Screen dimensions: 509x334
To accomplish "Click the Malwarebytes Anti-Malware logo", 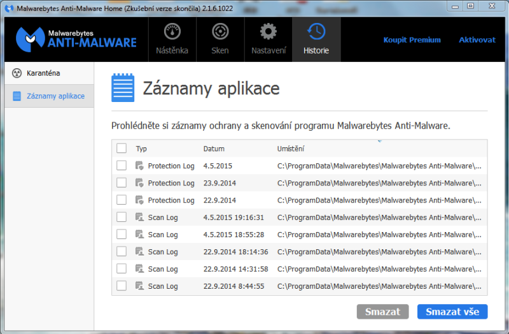I will (x=76, y=38).
